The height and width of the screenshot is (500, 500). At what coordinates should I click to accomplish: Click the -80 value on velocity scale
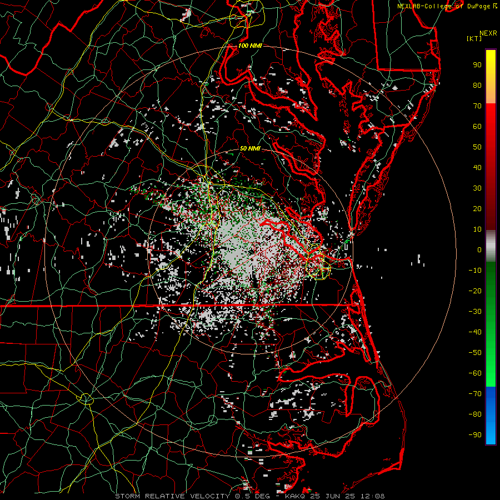pos(475,414)
